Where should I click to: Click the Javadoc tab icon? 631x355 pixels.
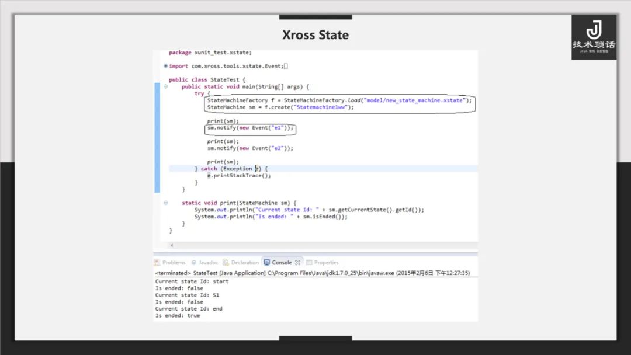pyautogui.click(x=193, y=263)
